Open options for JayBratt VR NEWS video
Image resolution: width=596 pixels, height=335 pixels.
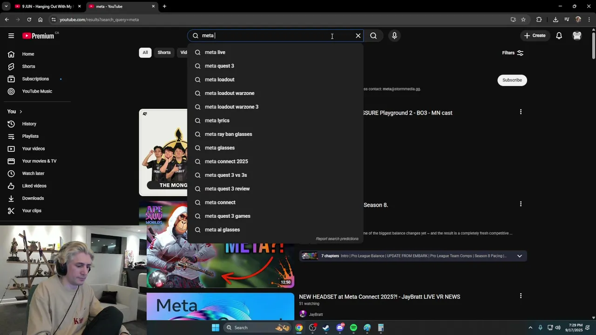click(521, 295)
